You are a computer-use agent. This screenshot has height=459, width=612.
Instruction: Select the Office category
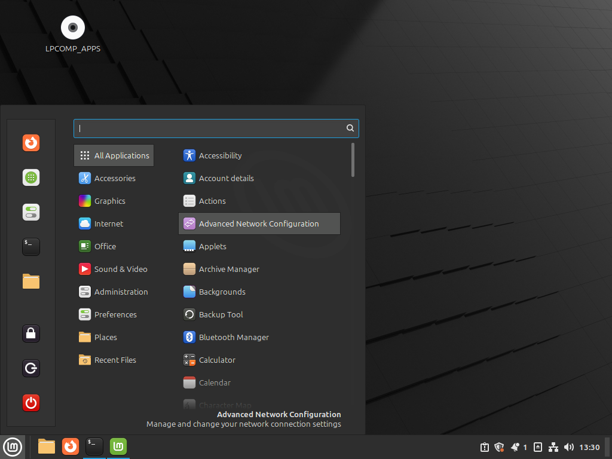click(114, 246)
